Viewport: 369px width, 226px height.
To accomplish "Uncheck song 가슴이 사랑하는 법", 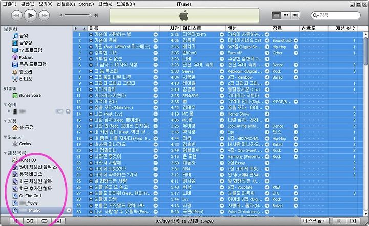I will (x=91, y=34).
